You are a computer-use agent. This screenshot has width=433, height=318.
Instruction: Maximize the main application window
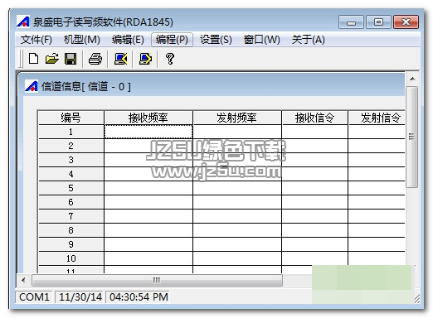pyautogui.click(x=378, y=22)
